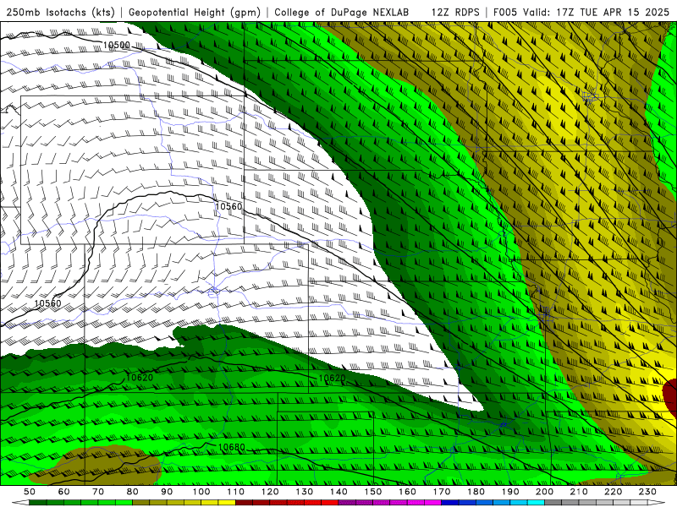Click the 220 knot color scale label

click(x=613, y=492)
